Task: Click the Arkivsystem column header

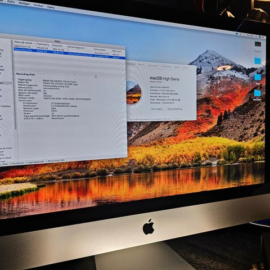Action: coord(100,49)
